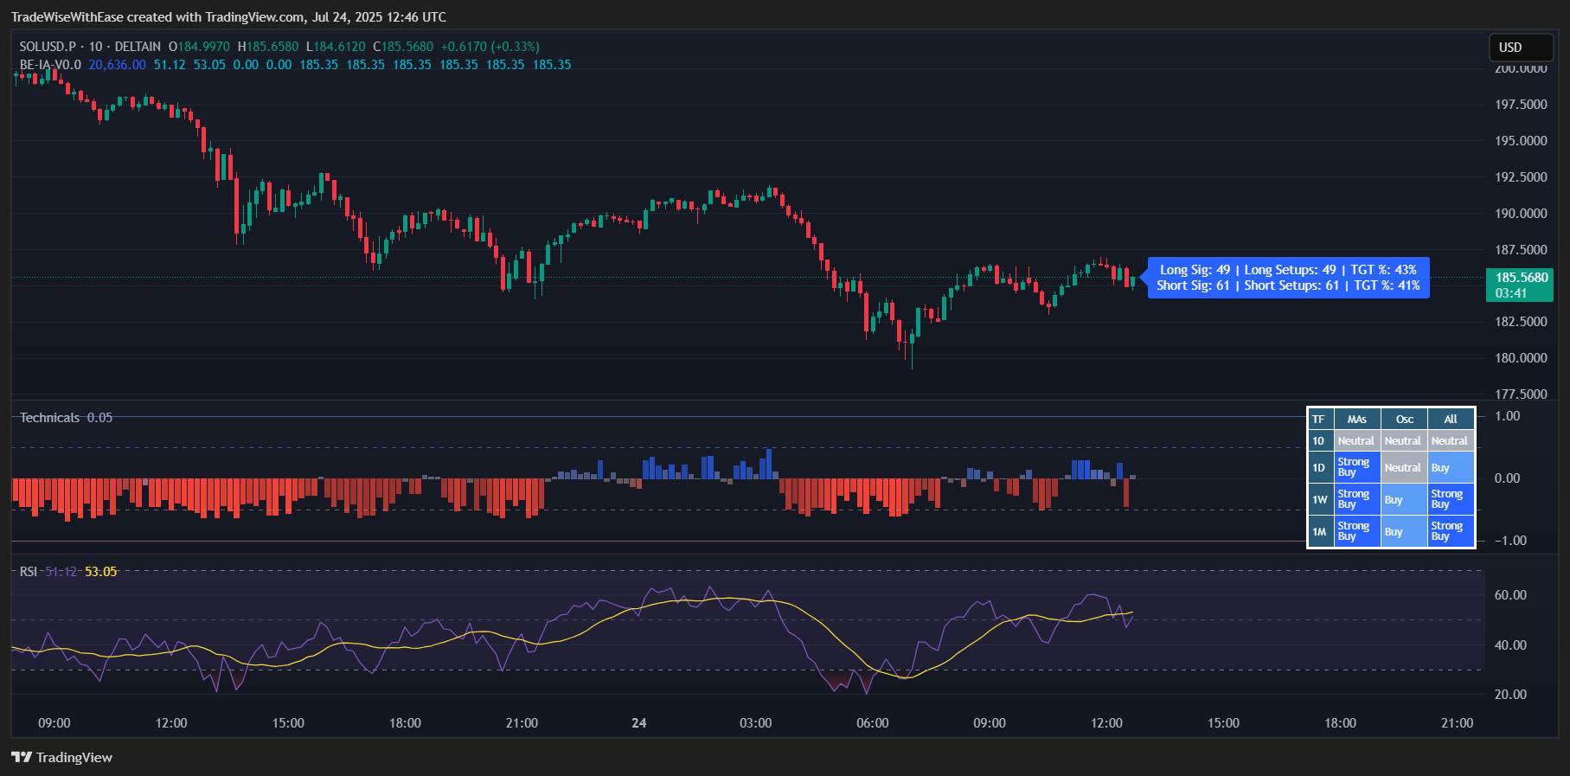The height and width of the screenshot is (776, 1570).
Task: Click the 1.00 Technicals scale label
Action: [x=1508, y=416]
